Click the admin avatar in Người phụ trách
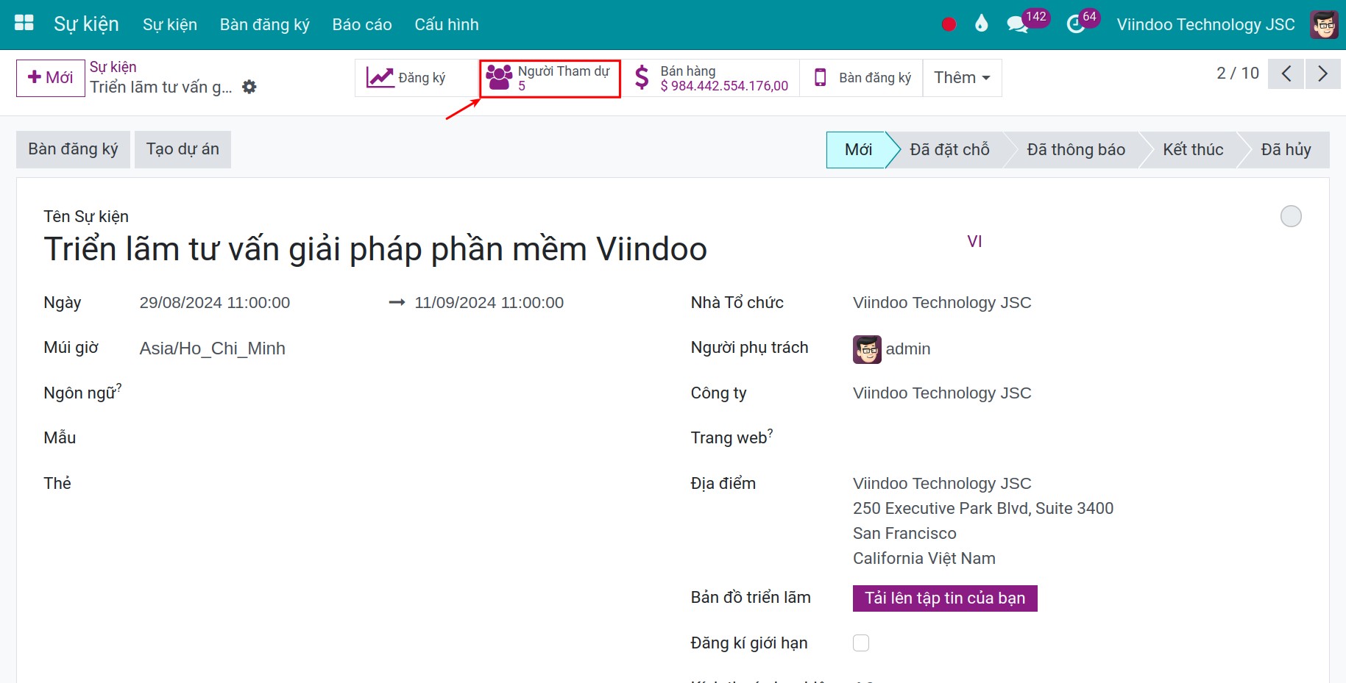This screenshot has width=1346, height=683. [x=867, y=349]
